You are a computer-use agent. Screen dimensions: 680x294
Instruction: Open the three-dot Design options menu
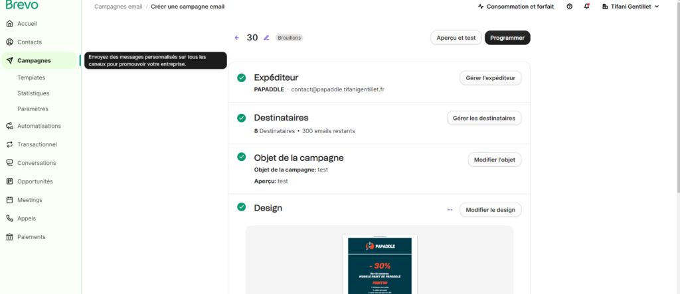click(x=450, y=210)
